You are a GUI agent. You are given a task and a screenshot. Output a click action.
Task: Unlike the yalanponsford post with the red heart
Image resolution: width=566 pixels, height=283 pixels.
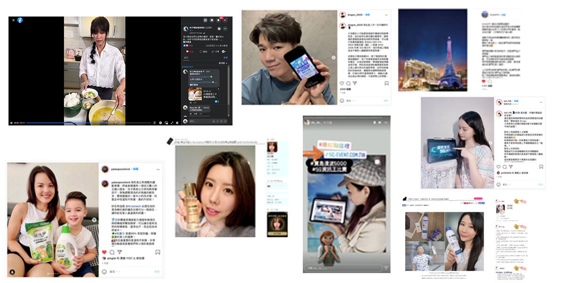pos(104,252)
